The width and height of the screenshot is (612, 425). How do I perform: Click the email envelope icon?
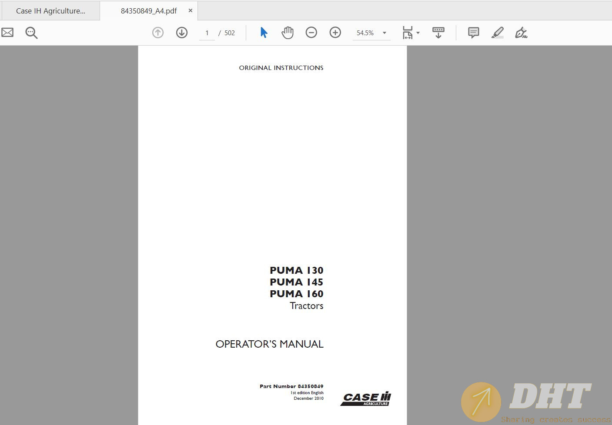(x=7, y=33)
